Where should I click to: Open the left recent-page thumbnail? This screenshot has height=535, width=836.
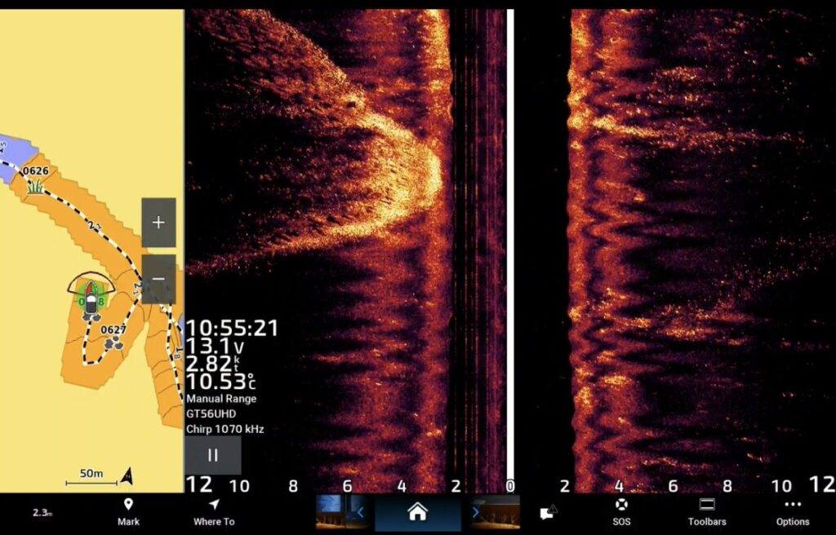pos(334,512)
